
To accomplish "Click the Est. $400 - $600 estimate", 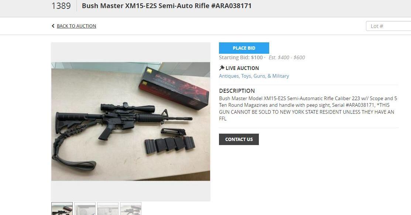I will (287, 57).
